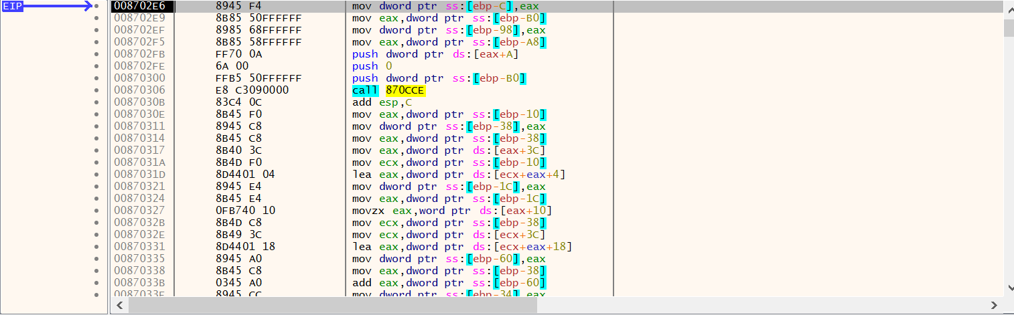
Task: Select address 00870338
Action: (x=139, y=271)
